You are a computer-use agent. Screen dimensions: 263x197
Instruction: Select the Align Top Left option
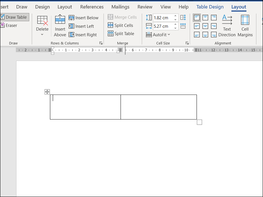click(197, 17)
